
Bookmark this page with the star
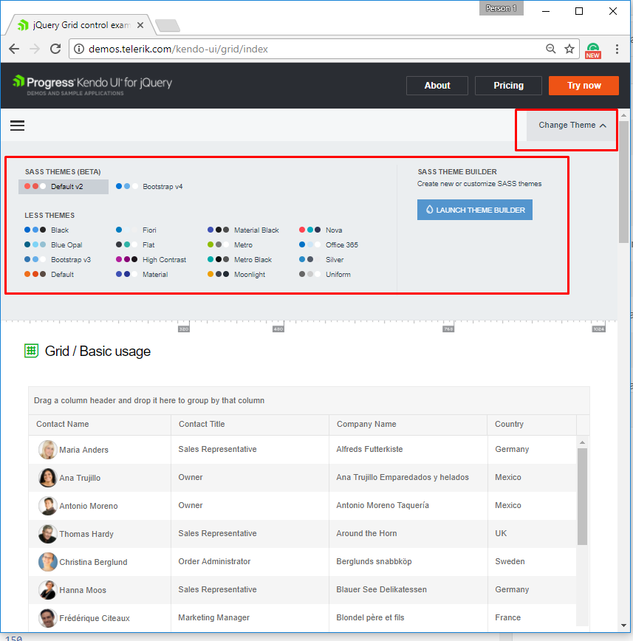(x=569, y=49)
